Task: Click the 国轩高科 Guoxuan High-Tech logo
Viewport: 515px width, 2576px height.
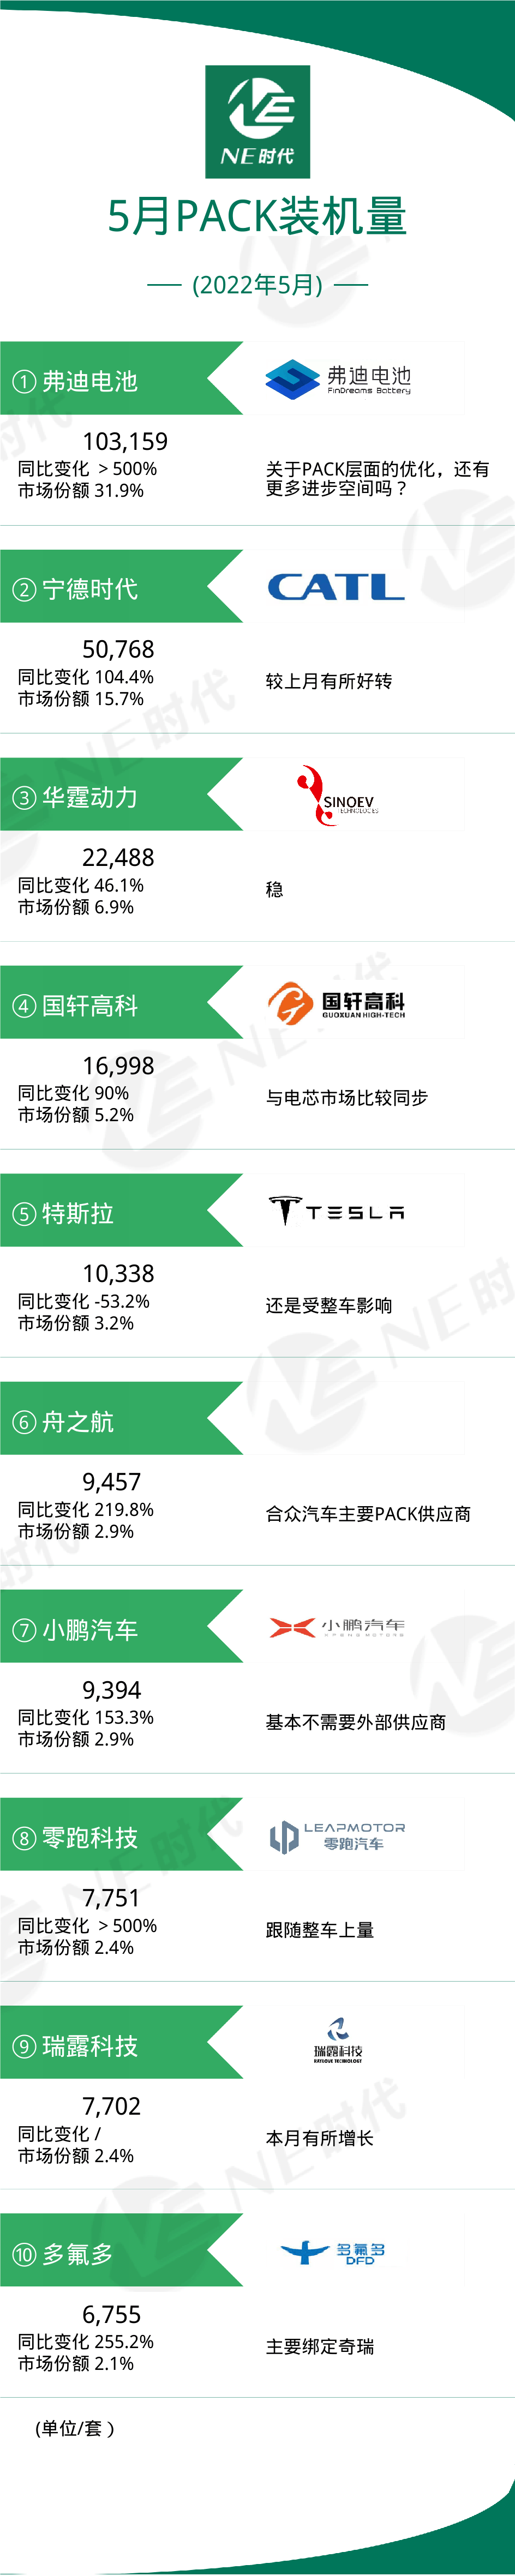Action: pos(336,1003)
